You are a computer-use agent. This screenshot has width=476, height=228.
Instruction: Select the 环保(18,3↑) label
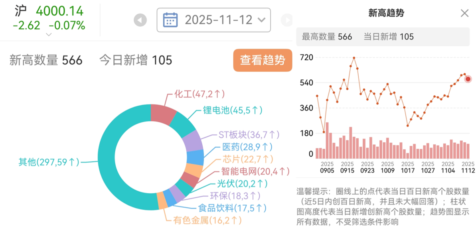235,196
